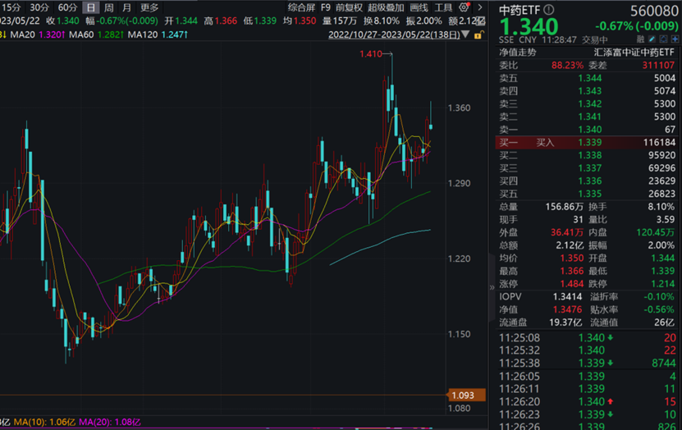Click the MA60 indicator label
Image resolution: width=682 pixels, height=430 pixels.
tap(81, 34)
